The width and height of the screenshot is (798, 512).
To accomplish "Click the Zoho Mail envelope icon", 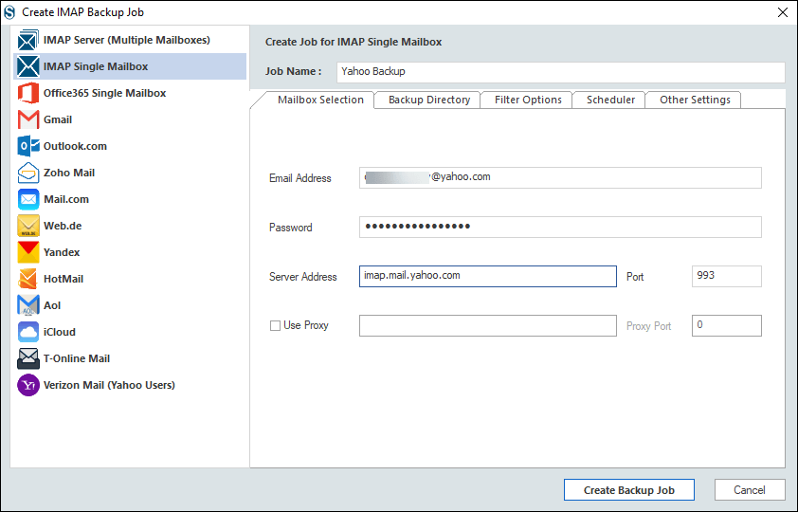I will pos(28,173).
